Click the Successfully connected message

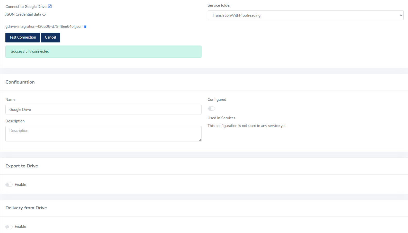coord(103,51)
